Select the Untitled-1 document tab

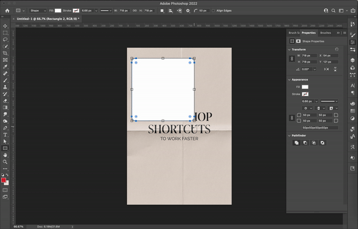pyautogui.click(x=48, y=19)
